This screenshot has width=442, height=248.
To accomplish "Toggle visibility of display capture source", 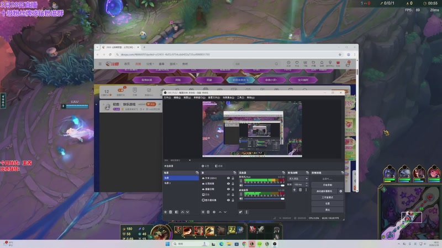I will [x=228, y=200].
